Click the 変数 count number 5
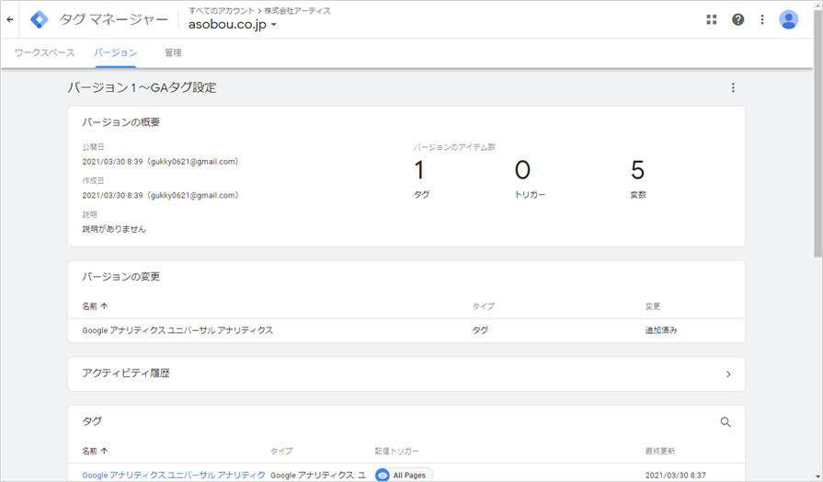 pyautogui.click(x=637, y=169)
